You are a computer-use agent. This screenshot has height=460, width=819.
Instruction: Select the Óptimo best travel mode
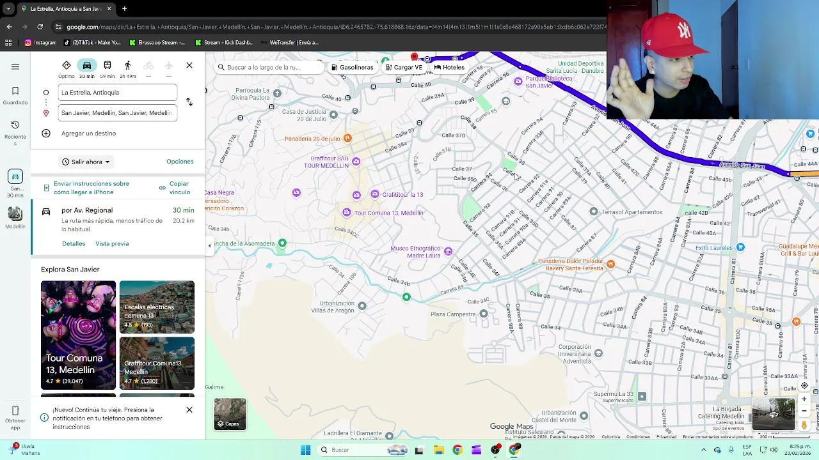click(x=67, y=69)
